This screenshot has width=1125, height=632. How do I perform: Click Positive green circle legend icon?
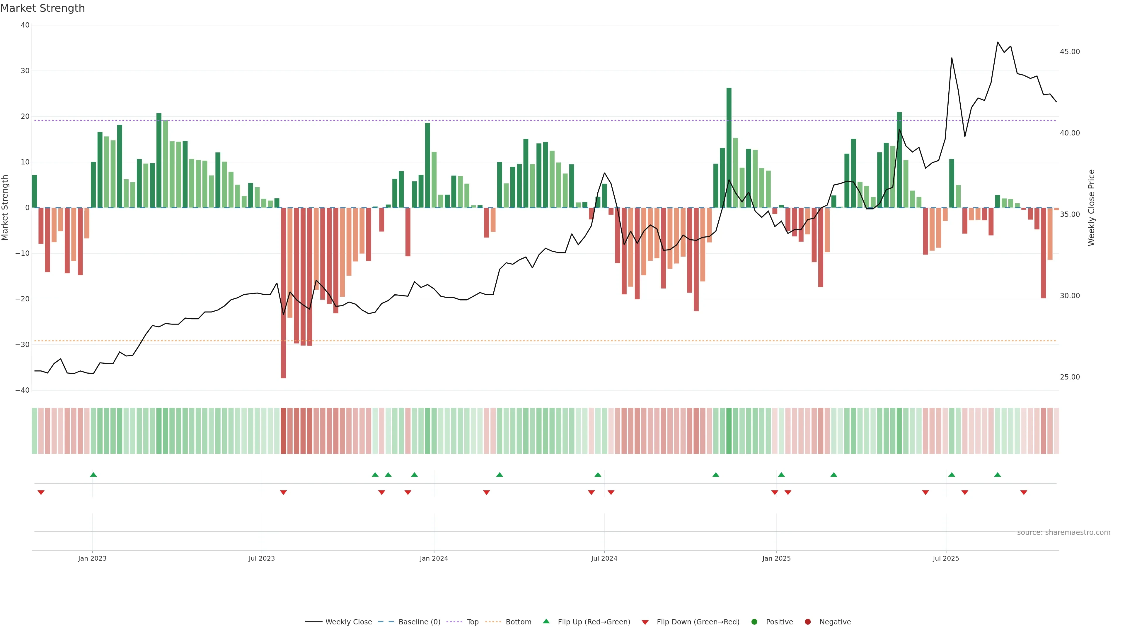point(754,622)
